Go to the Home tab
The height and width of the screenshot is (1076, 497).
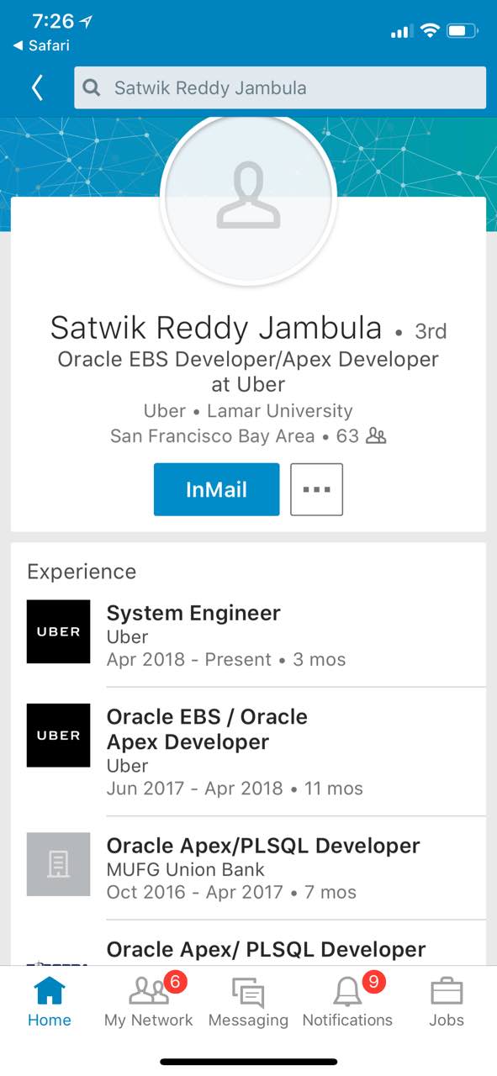(50, 1003)
